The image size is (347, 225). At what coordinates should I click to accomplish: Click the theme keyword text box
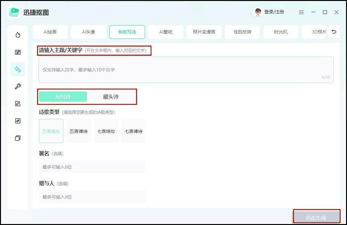[x=186, y=70]
